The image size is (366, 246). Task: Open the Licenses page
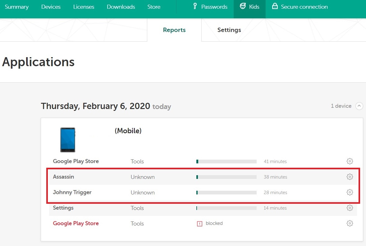click(x=84, y=7)
